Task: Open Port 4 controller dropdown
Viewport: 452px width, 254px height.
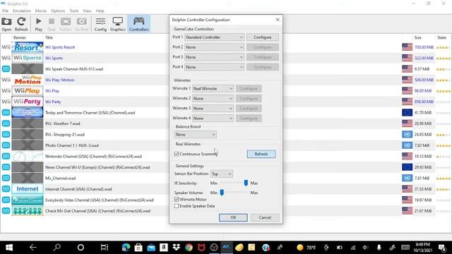Action: tap(214, 67)
